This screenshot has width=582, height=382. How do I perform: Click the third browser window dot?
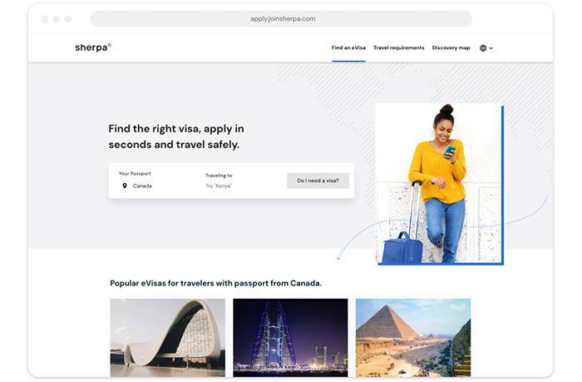tap(68, 19)
